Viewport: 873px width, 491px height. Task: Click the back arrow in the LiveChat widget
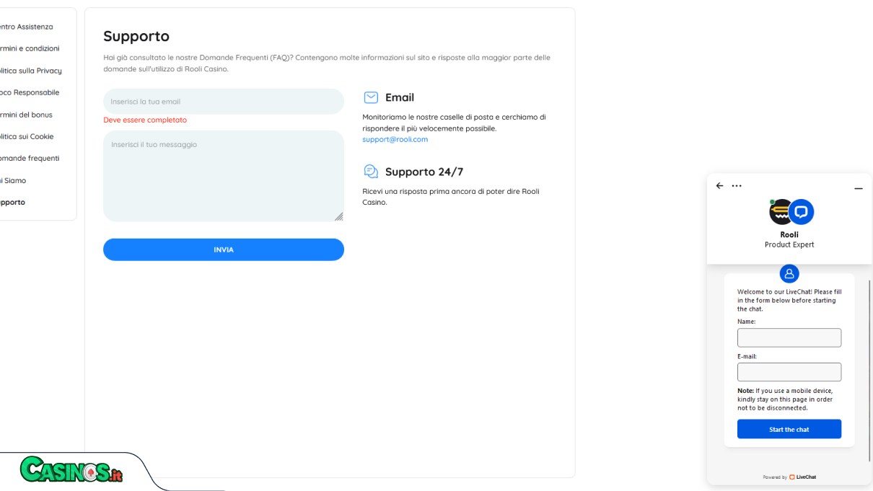pos(719,186)
